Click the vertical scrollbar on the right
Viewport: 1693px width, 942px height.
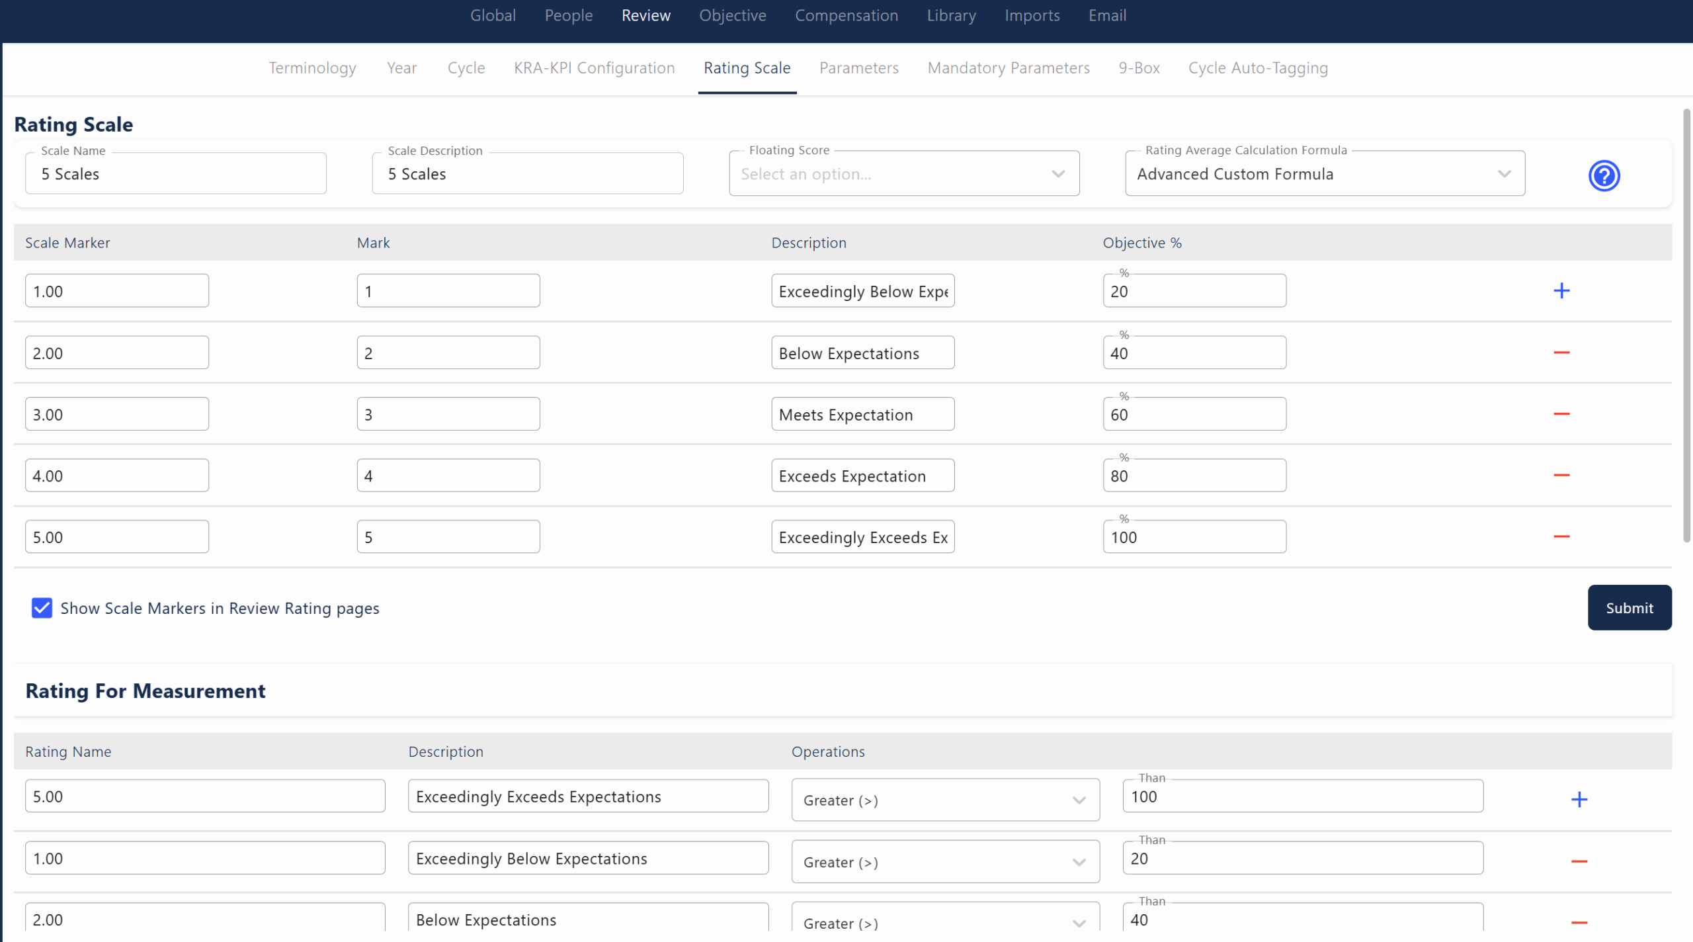(x=1686, y=325)
